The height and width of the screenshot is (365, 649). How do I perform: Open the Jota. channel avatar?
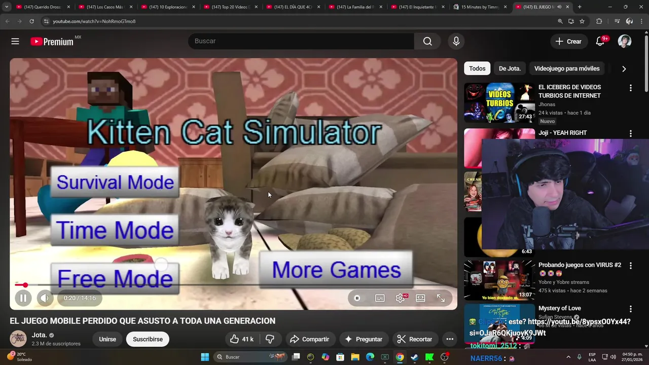pos(18,339)
